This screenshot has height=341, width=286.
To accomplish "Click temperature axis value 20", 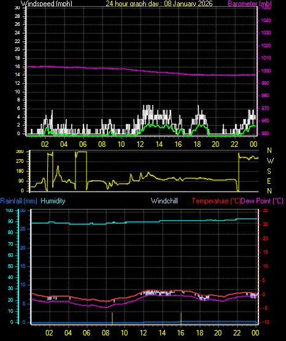I will (266, 238).
